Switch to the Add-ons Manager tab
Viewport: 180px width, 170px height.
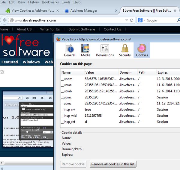click(84, 11)
